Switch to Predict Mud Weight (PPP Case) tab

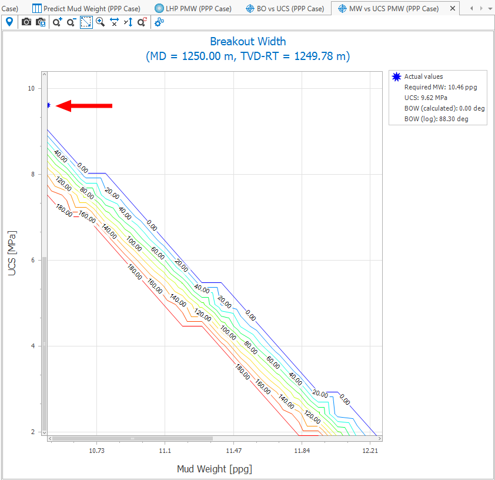coord(86,9)
